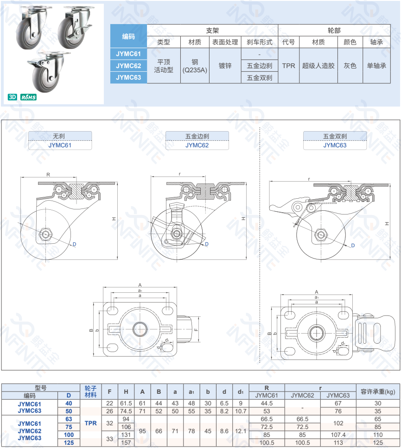Click the RoHS compliance badge
The image size is (401, 448).
pos(28,97)
